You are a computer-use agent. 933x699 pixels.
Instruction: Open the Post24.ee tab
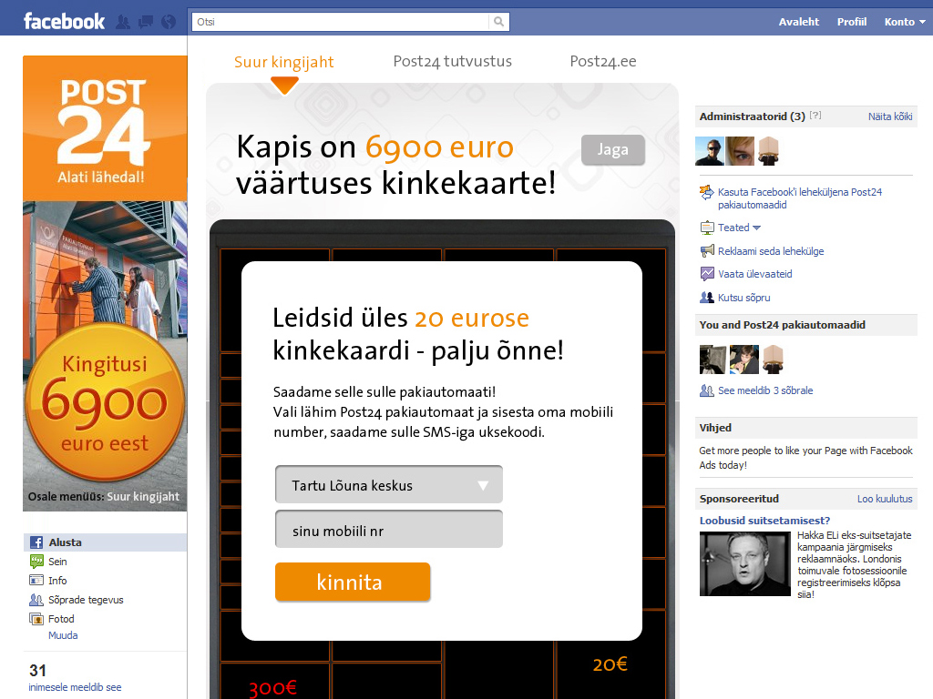pos(602,62)
